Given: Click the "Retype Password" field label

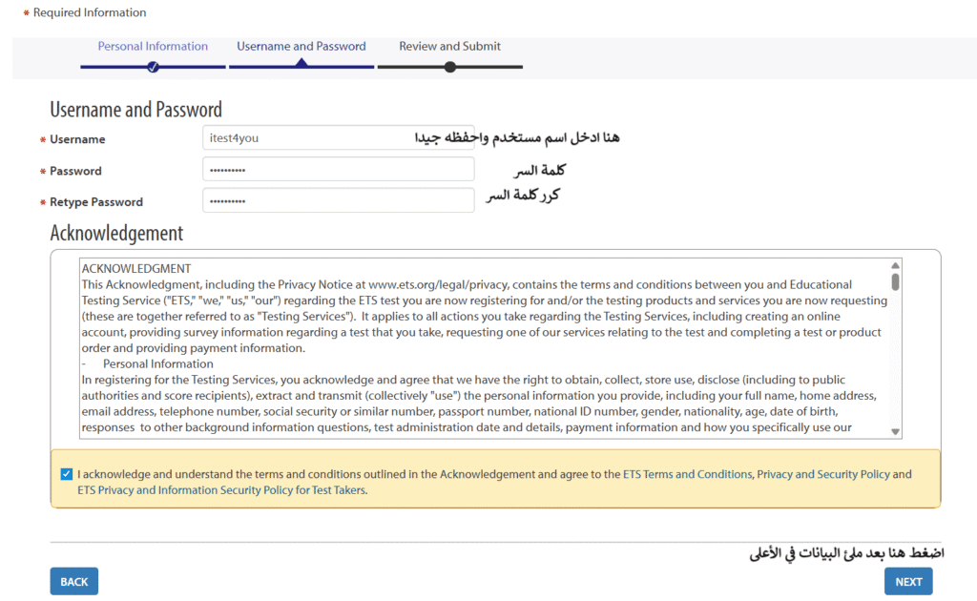Looking at the screenshot, I should [96, 202].
